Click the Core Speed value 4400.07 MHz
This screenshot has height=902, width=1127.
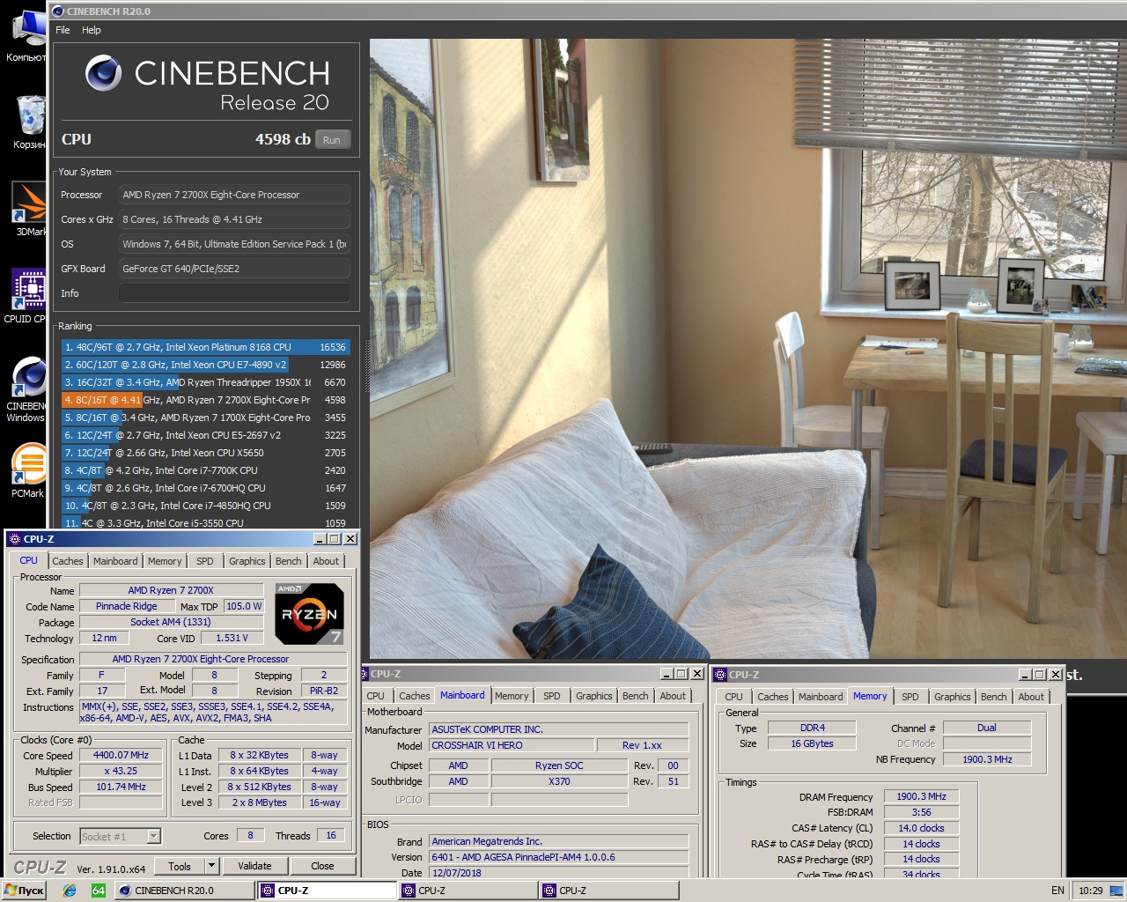[x=122, y=755]
